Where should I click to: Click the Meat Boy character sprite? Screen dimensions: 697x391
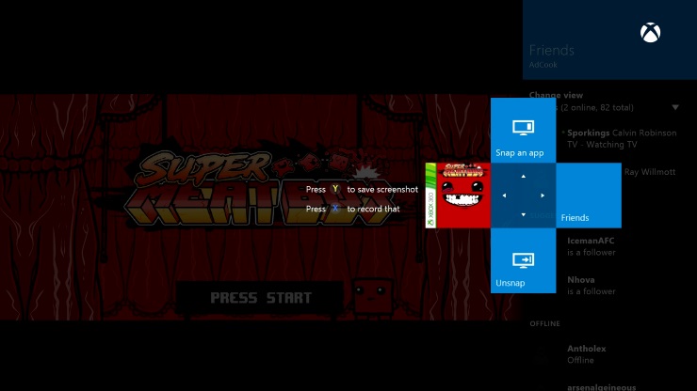coord(372,296)
